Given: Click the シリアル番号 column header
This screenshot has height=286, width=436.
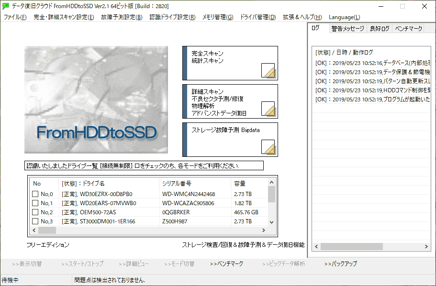Looking at the screenshot, I should (195, 184).
